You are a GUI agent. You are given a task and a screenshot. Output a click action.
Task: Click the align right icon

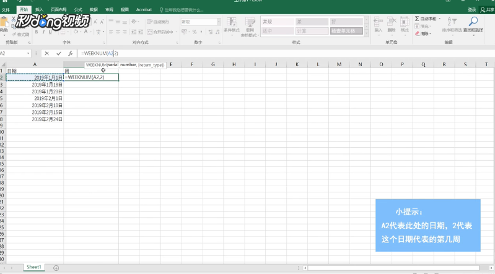[125, 32]
